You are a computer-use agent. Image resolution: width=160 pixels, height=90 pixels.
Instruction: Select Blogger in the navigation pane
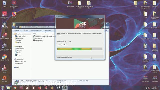coord(18,42)
